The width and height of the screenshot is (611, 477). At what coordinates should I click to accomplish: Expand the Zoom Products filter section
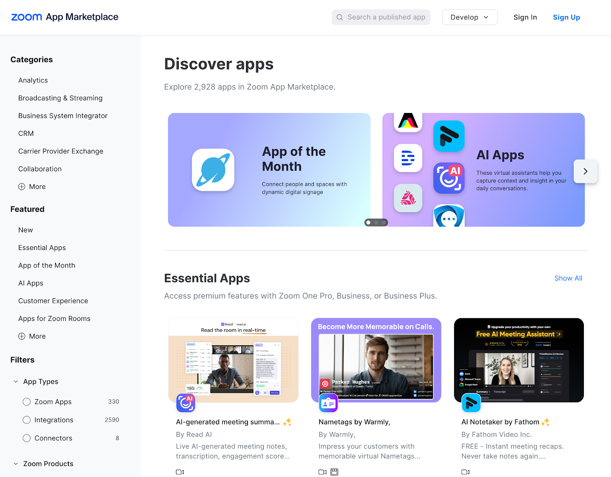15,464
